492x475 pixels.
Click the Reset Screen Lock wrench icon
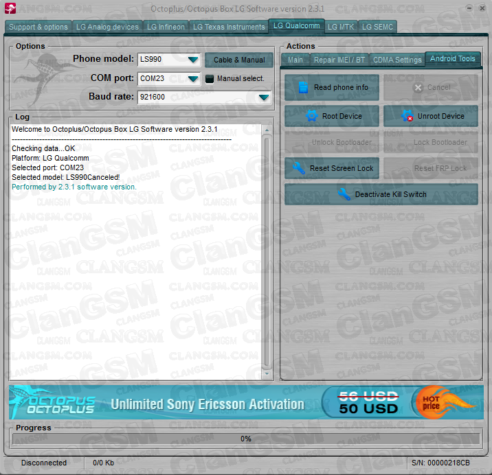299,168
